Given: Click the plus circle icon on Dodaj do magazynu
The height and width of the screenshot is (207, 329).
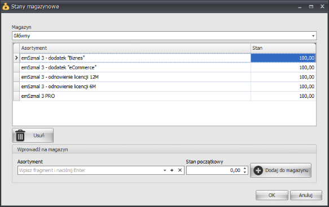Looking at the screenshot, I should [258, 170].
